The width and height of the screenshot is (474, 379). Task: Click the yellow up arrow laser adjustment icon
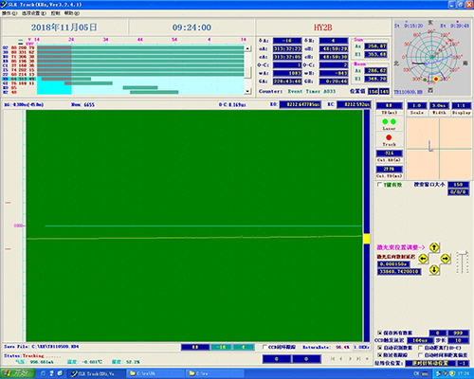434,247
